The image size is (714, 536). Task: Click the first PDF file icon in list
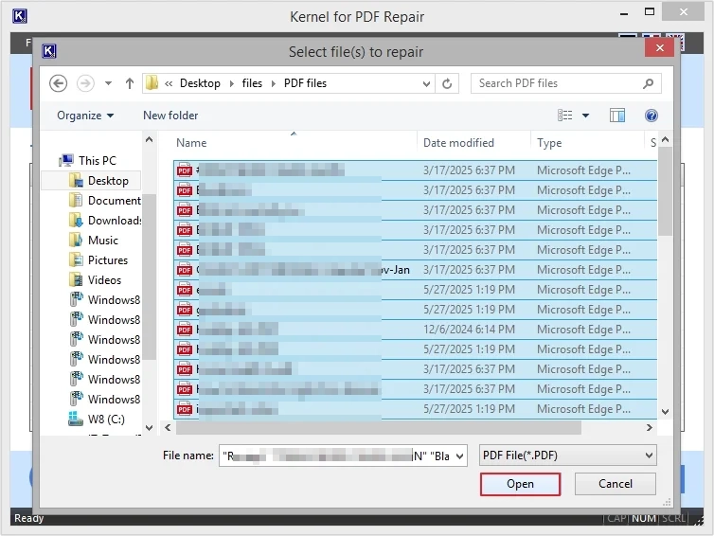[185, 170]
